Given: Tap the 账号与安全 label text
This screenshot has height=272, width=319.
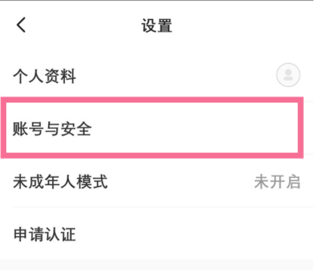Looking at the screenshot, I should 52,129.
